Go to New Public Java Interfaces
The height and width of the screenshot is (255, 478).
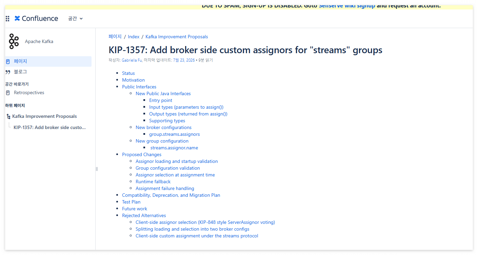pos(163,93)
